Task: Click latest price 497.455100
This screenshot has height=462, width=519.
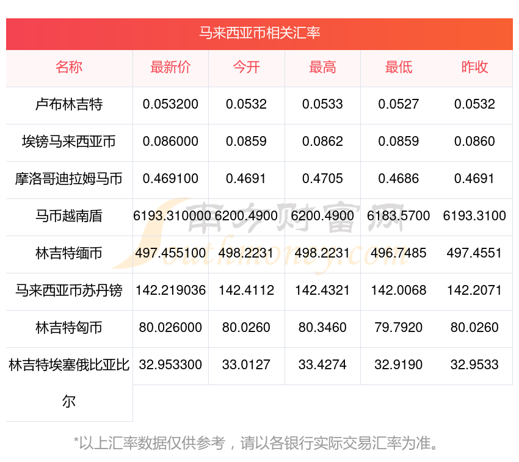Action: pos(170,253)
